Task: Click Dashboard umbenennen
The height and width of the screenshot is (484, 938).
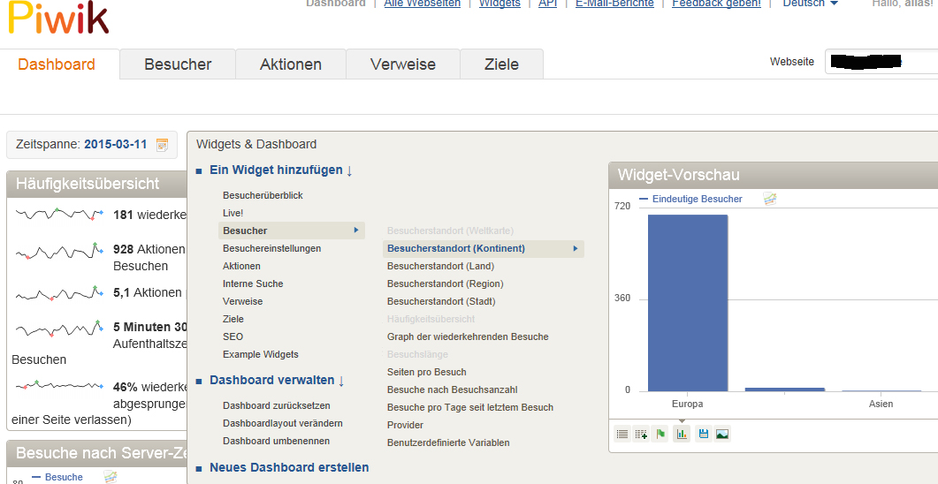Action: coord(276,441)
